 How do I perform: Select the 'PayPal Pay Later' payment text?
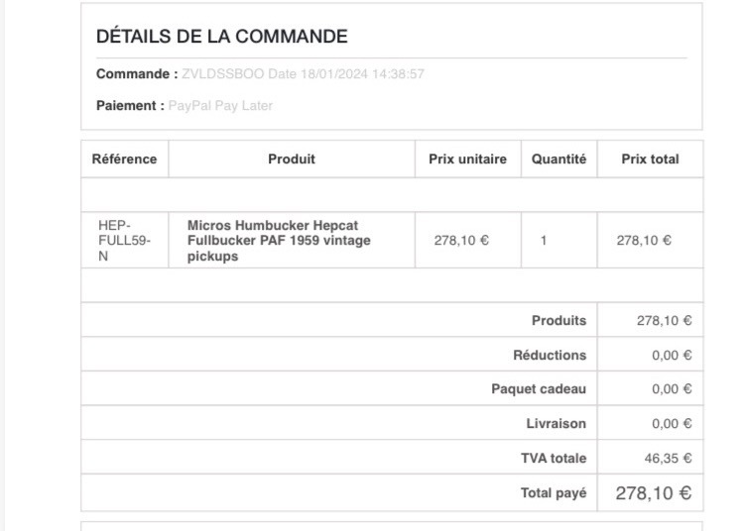click(x=220, y=105)
